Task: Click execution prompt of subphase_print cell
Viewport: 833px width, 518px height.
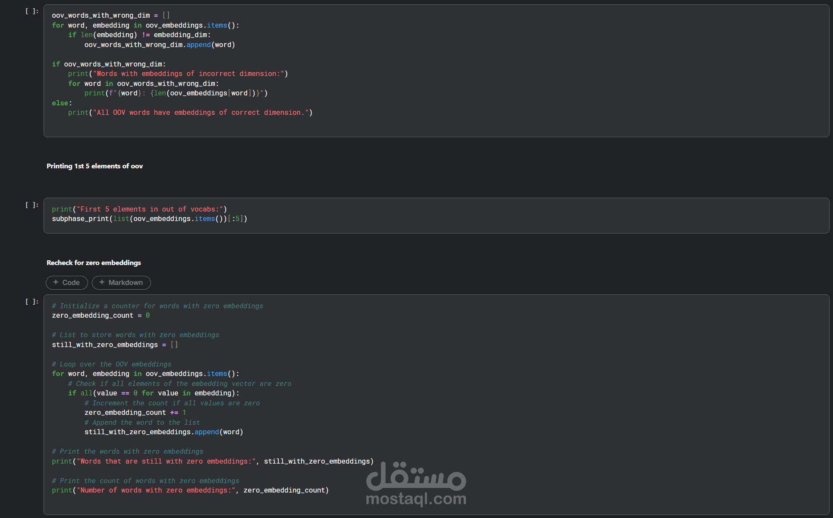Action: pos(32,205)
